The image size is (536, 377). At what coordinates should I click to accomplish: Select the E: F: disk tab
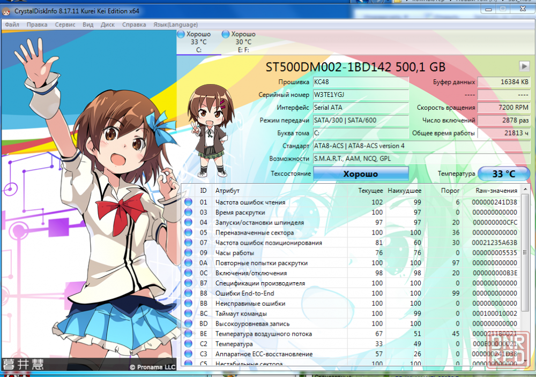(x=243, y=42)
